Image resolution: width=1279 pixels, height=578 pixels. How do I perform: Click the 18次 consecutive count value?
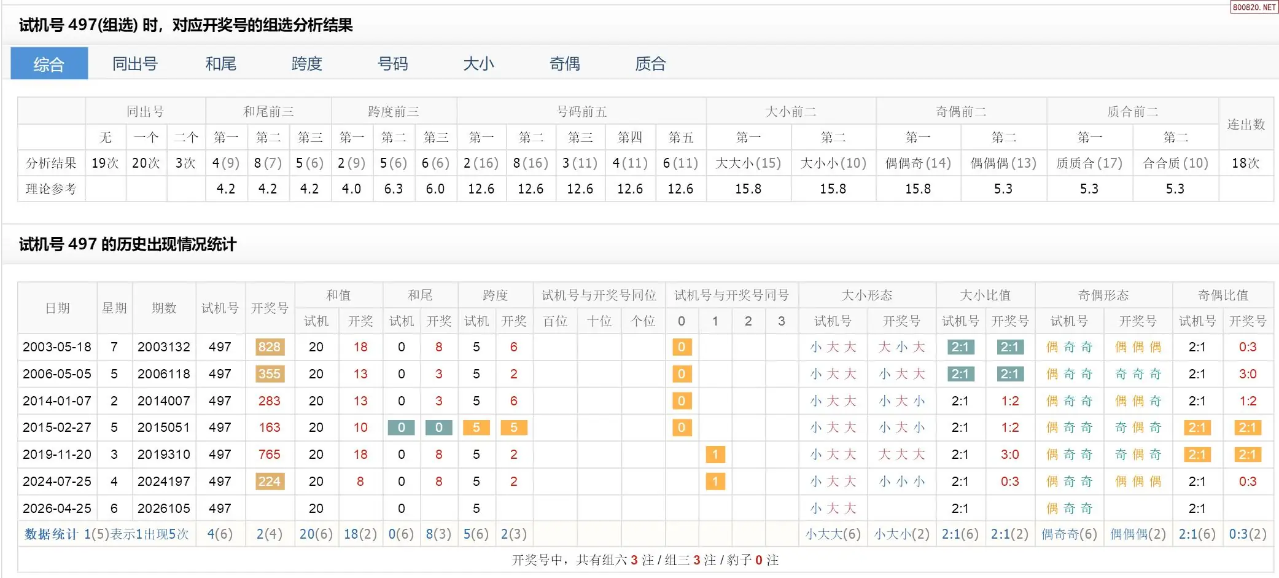1245,163
